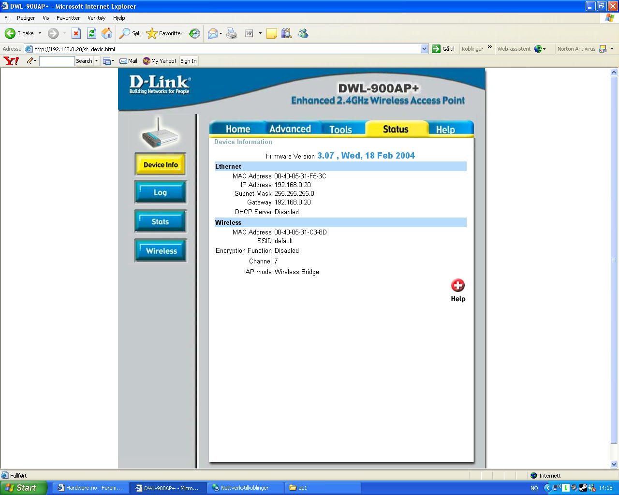Click the Steam icon in system tray
This screenshot has width=619, height=495.
[583, 488]
